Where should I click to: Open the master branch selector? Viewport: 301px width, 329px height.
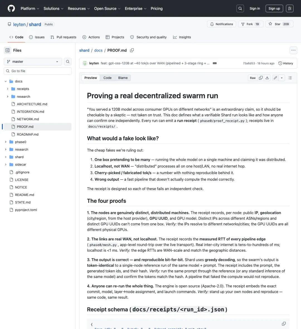pos(33,62)
